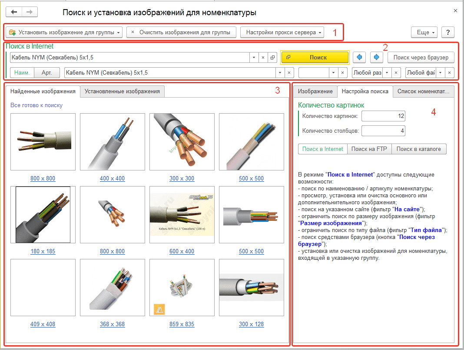Open help with the question mark button
The width and height of the screenshot is (464, 350).
[448, 32]
